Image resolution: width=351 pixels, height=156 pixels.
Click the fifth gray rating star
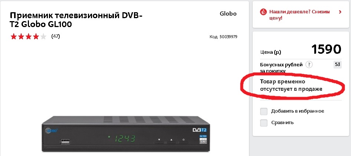click(x=43, y=36)
